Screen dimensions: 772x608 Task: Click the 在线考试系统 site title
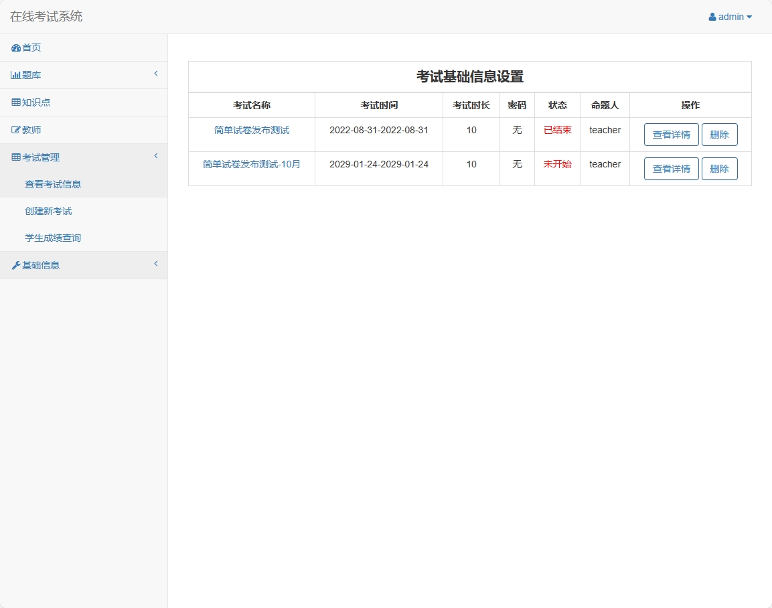(46, 16)
